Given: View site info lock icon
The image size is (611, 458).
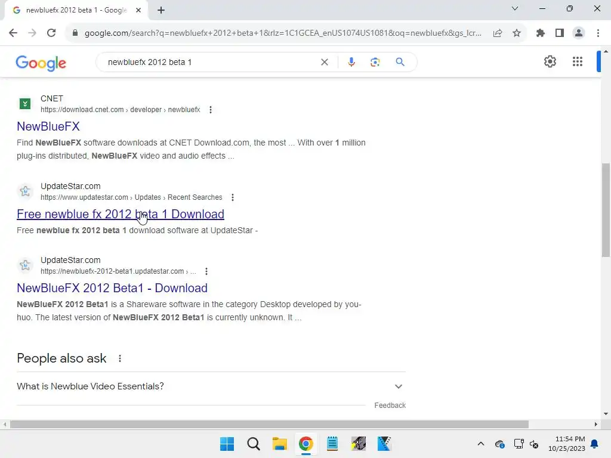Looking at the screenshot, I should [x=75, y=33].
